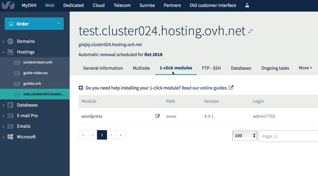Open the Order dropdown button

tap(34, 24)
